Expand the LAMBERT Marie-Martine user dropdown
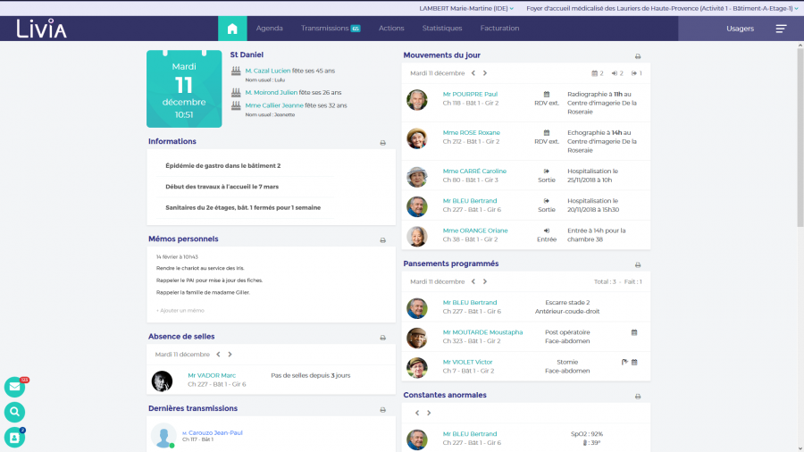This screenshot has width=804, height=452. click(466, 8)
